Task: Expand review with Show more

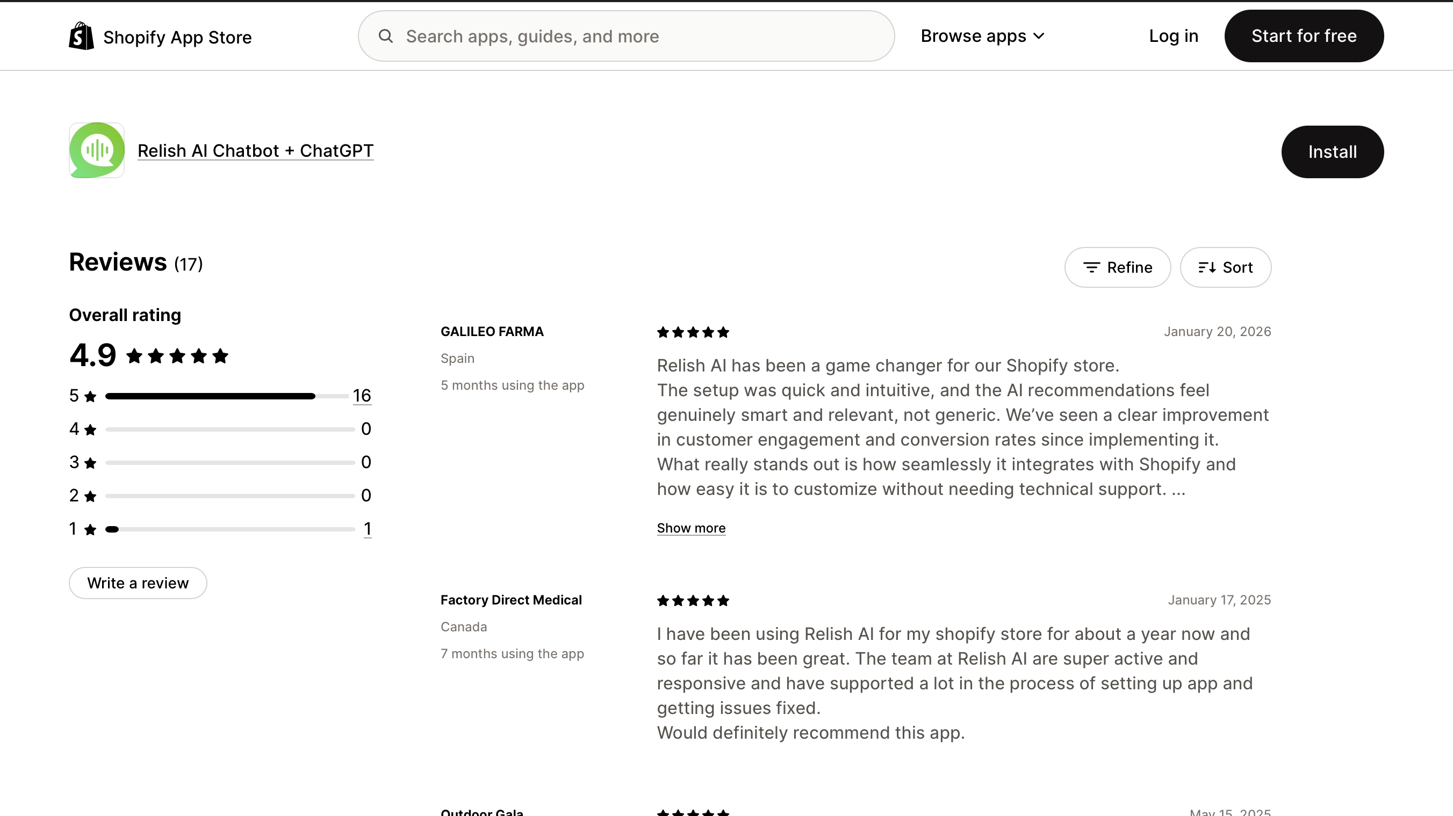Action: [x=690, y=528]
